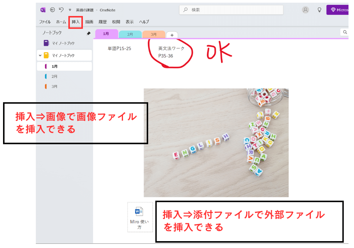The width and height of the screenshot is (354, 248).
Task: Click the user account profile icon
Action: click(x=306, y=10)
